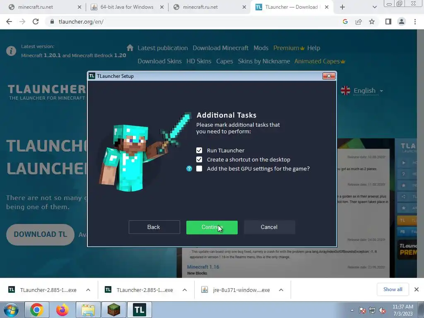Click the Back button in setup
This screenshot has width=424, height=318.
tap(154, 227)
